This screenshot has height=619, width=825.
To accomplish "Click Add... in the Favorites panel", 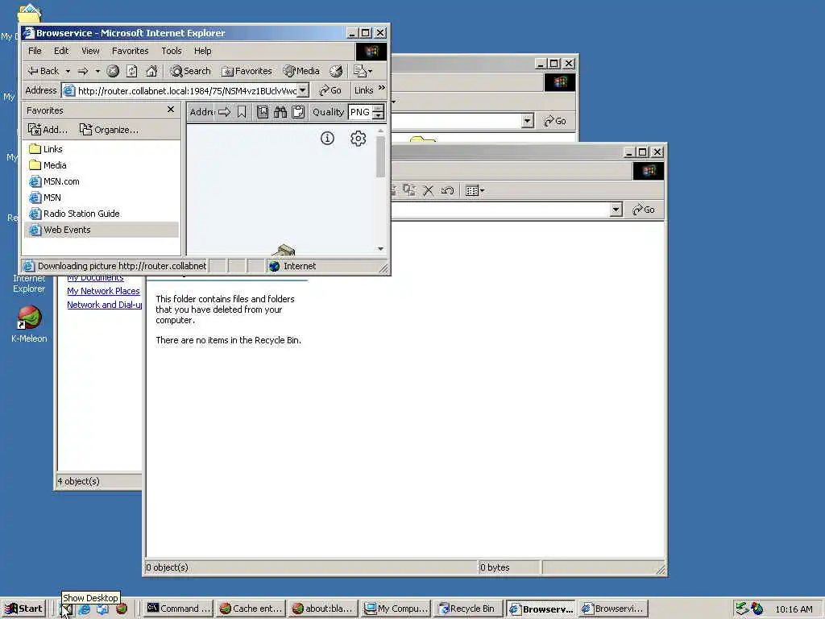I will [48, 130].
